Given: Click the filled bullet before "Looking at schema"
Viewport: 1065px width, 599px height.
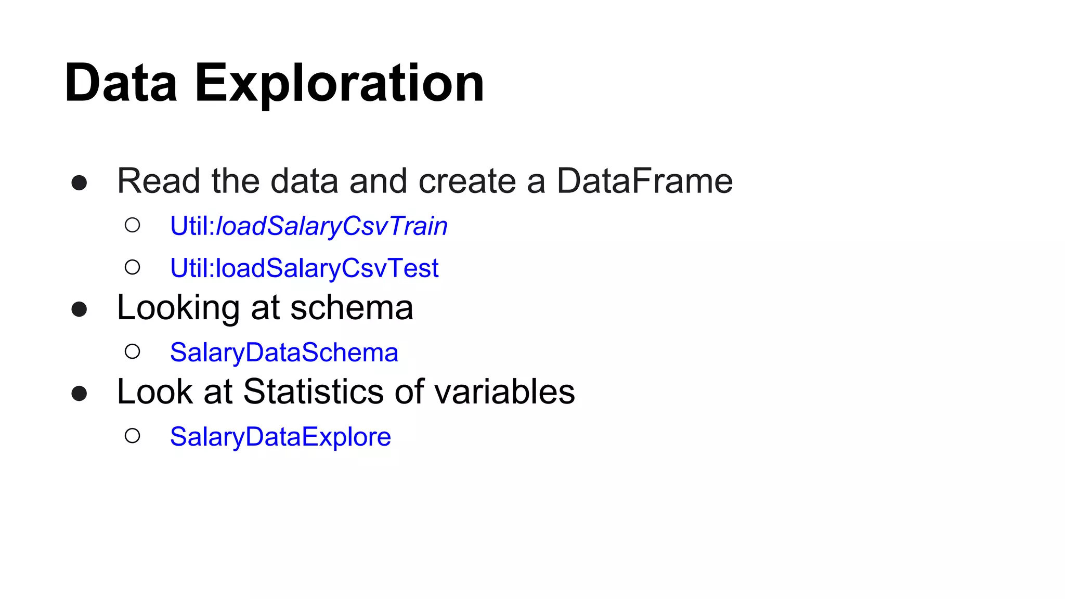Looking at the screenshot, I should point(79,309).
